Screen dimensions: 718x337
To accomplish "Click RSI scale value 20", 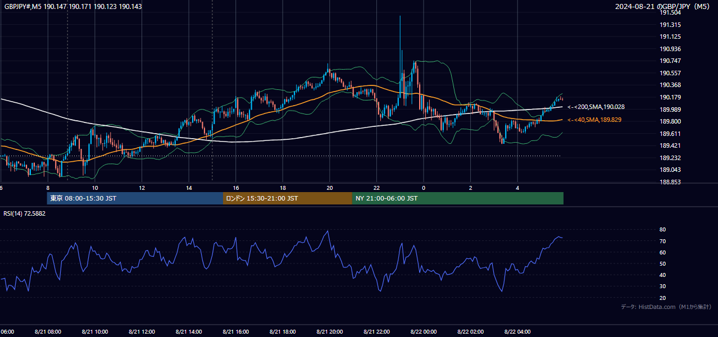I will [662, 298].
